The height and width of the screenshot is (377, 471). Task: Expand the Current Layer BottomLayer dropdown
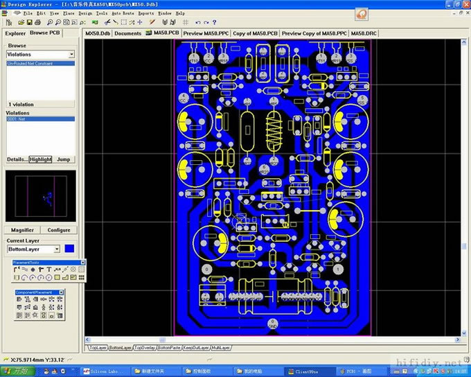tap(57, 248)
